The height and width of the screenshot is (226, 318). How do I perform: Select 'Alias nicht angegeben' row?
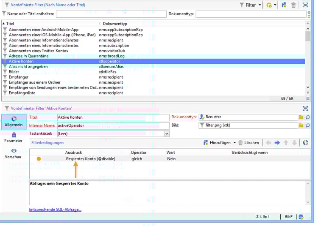tap(153, 66)
